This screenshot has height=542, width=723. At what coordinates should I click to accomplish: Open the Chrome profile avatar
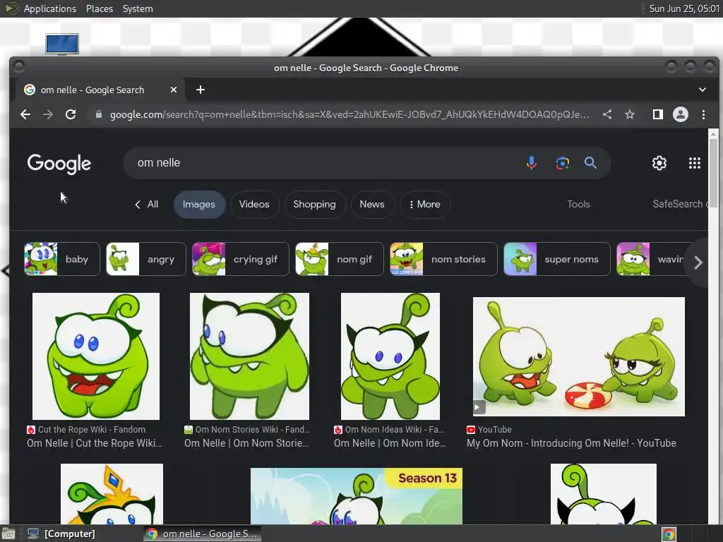pyautogui.click(x=681, y=114)
